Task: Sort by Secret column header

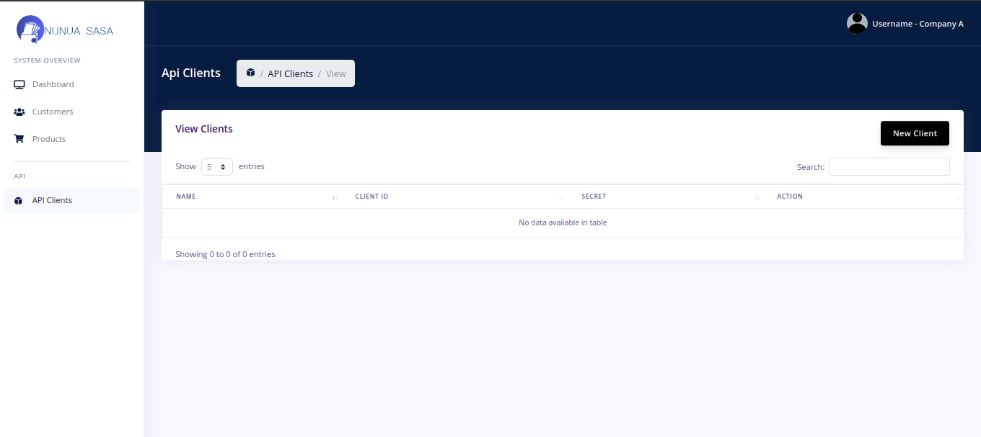Action: click(594, 197)
